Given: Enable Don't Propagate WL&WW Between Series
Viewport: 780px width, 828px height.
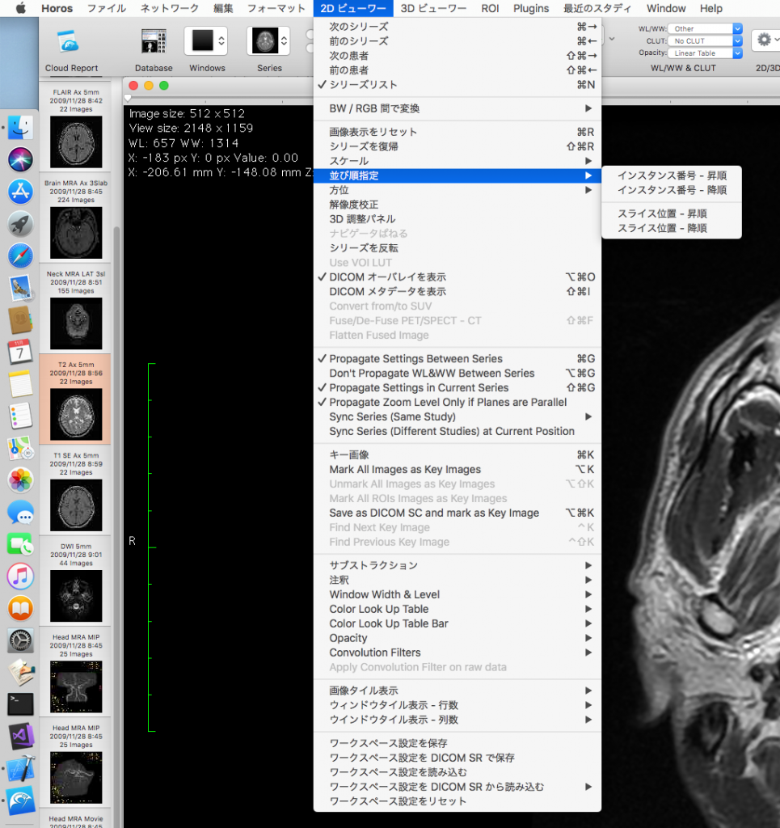Looking at the screenshot, I should click(x=457, y=373).
